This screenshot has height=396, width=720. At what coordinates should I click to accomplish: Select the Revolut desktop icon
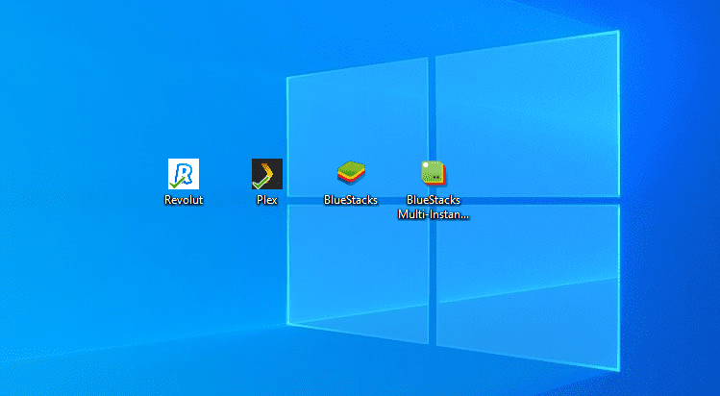(x=184, y=174)
